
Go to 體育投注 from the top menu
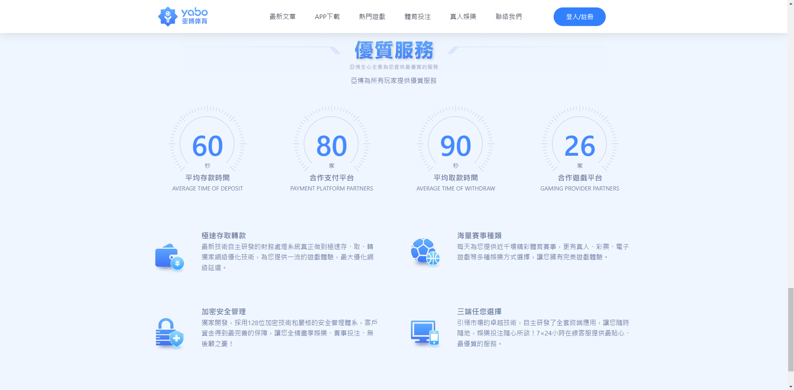click(417, 17)
